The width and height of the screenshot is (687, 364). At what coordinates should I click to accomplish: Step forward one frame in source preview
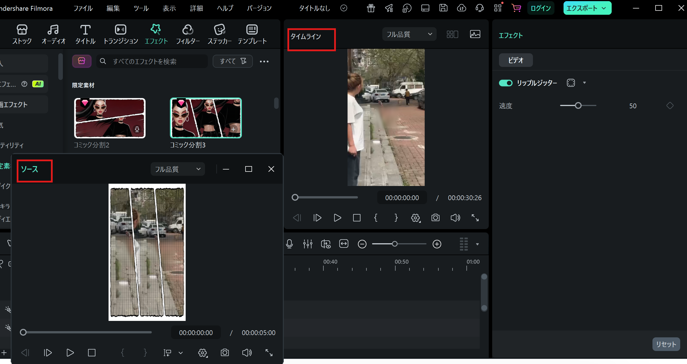point(48,353)
